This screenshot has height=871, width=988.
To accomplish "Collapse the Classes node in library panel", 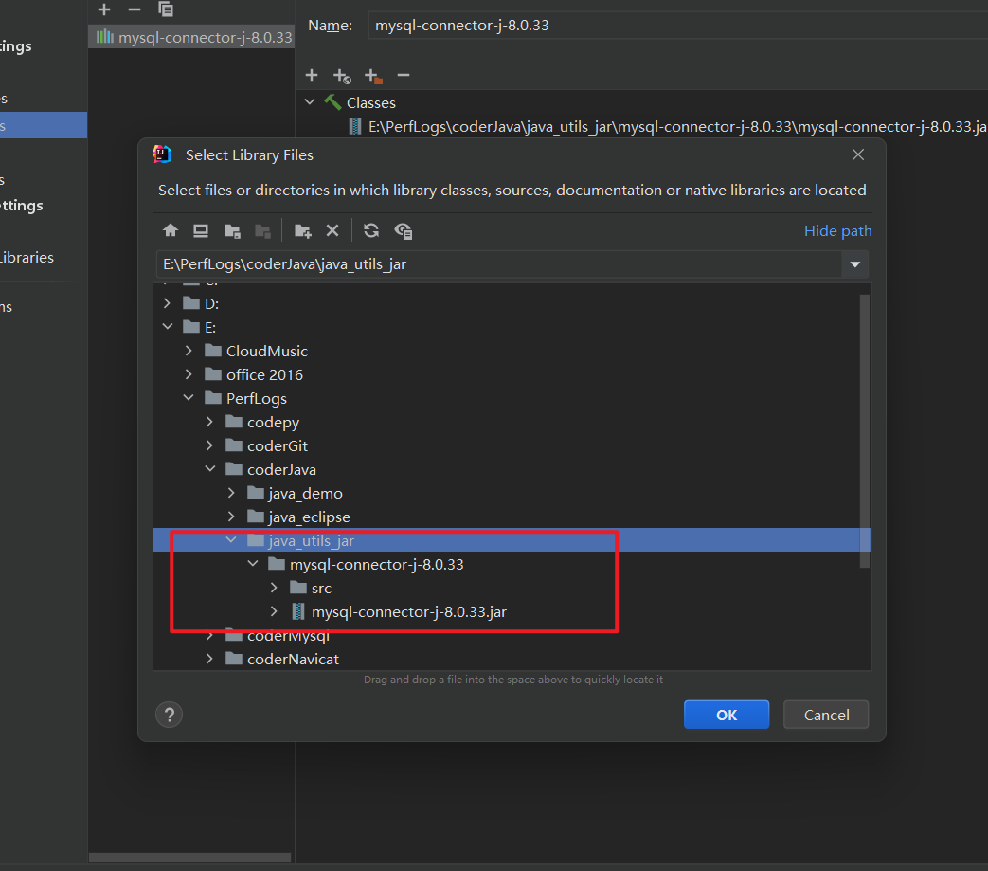I will tap(310, 102).
